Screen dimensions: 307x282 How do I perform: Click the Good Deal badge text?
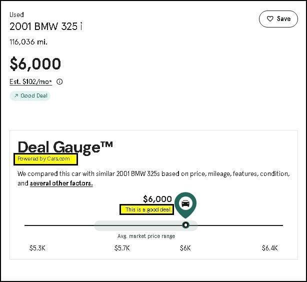click(x=34, y=95)
